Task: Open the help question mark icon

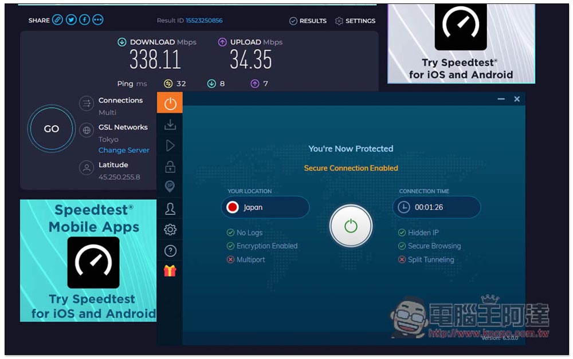Action: pyautogui.click(x=170, y=250)
